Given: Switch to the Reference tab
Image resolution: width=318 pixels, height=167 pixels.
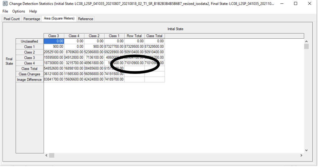Looking at the screenshot, I should click(86, 19).
